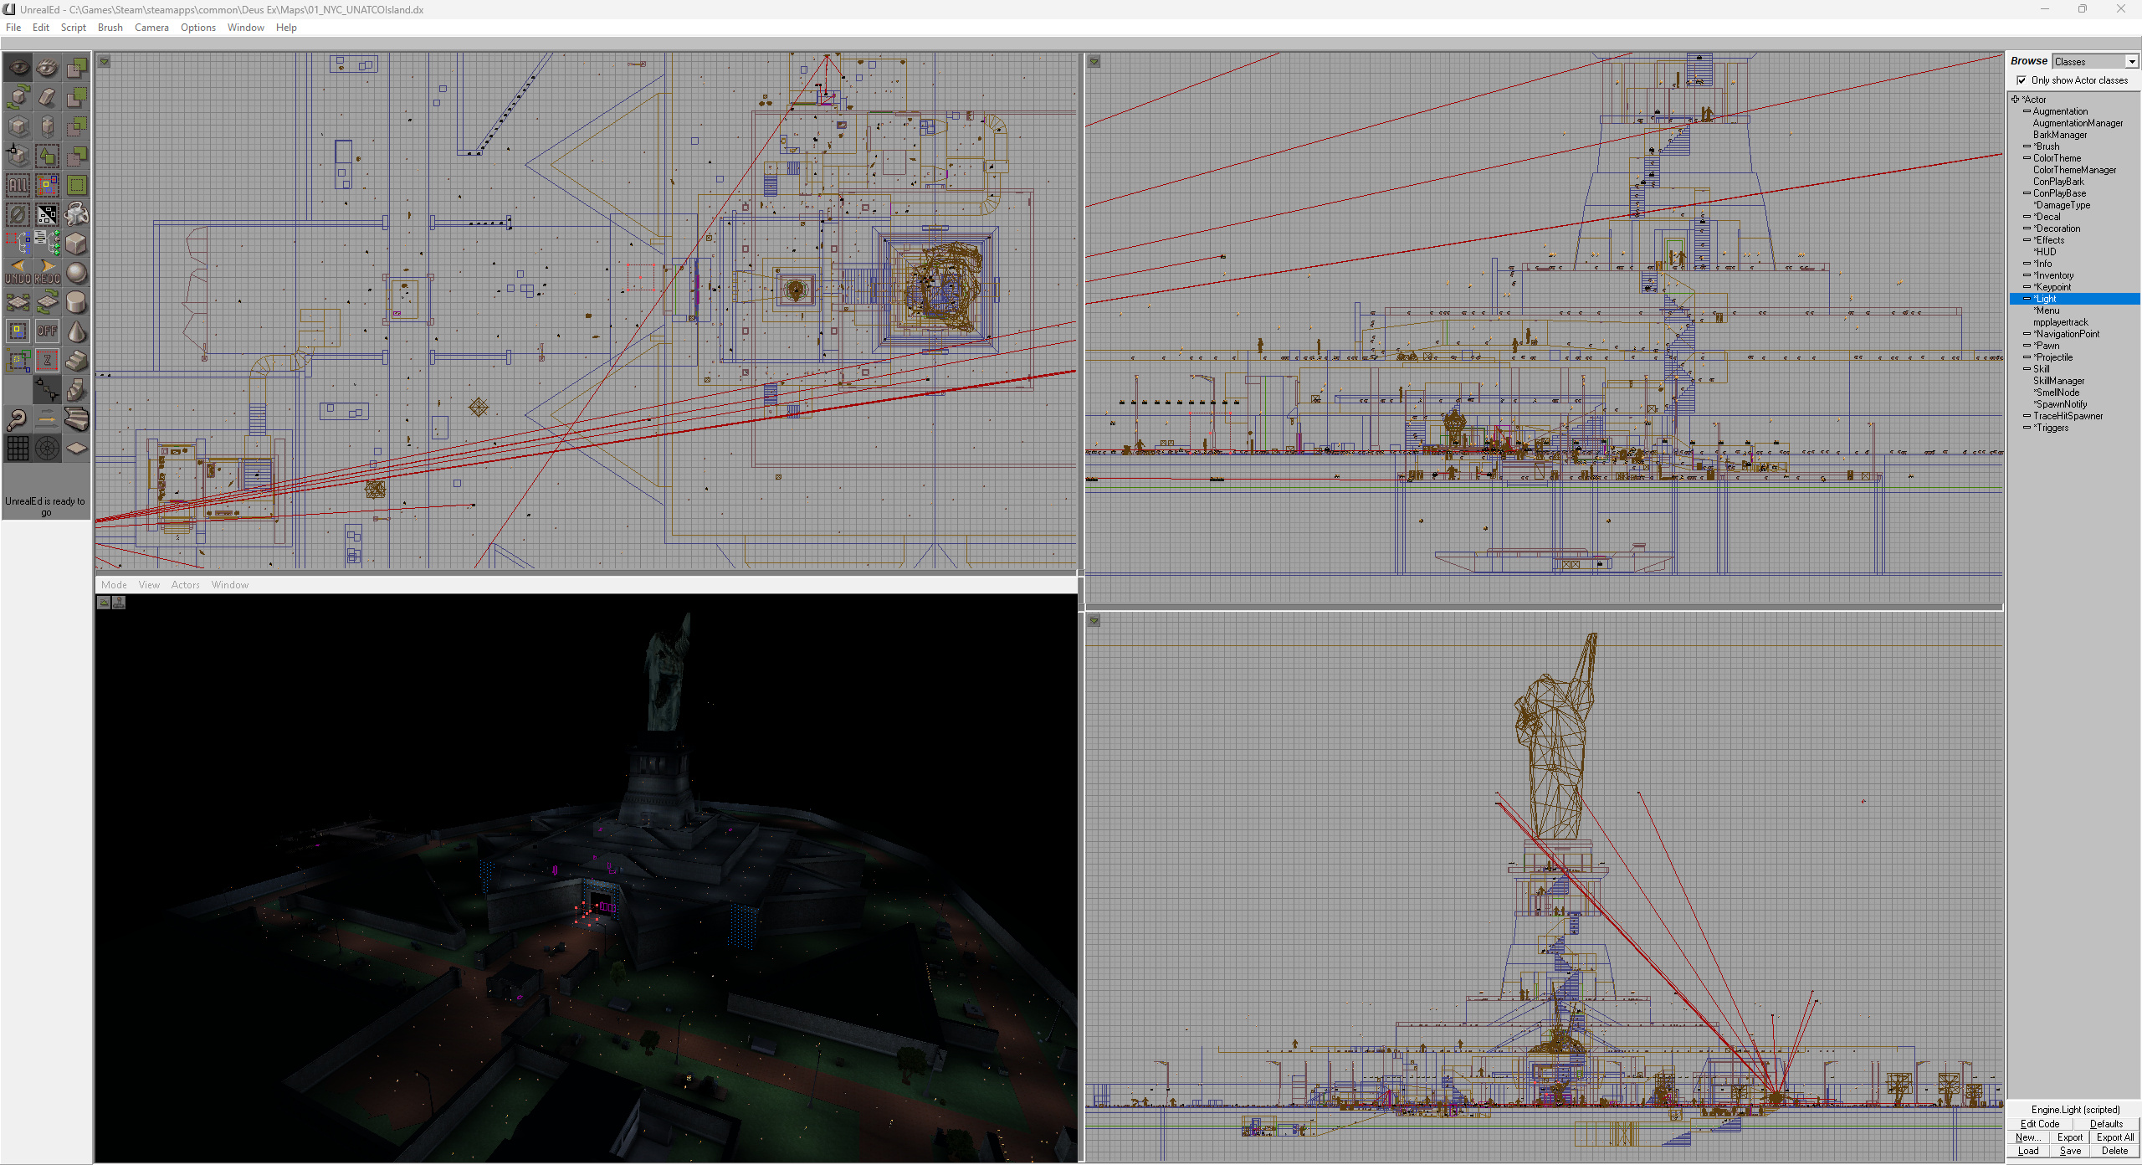Toggle the OFF snap button in toolbar
Image resolution: width=2142 pixels, height=1165 pixels.
(x=47, y=331)
